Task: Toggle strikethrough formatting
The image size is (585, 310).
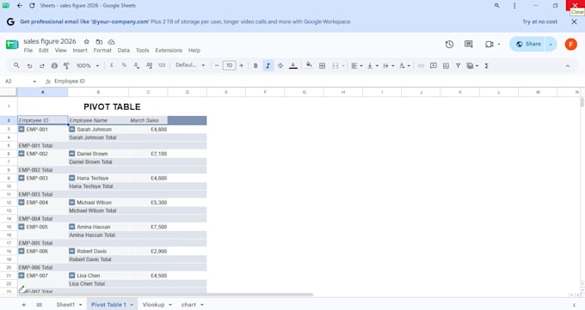Action: coord(280,65)
